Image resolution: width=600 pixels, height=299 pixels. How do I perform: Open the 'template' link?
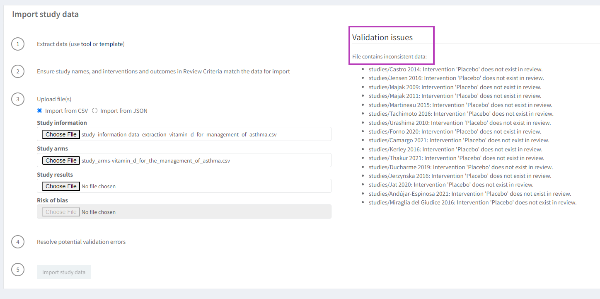(x=111, y=44)
